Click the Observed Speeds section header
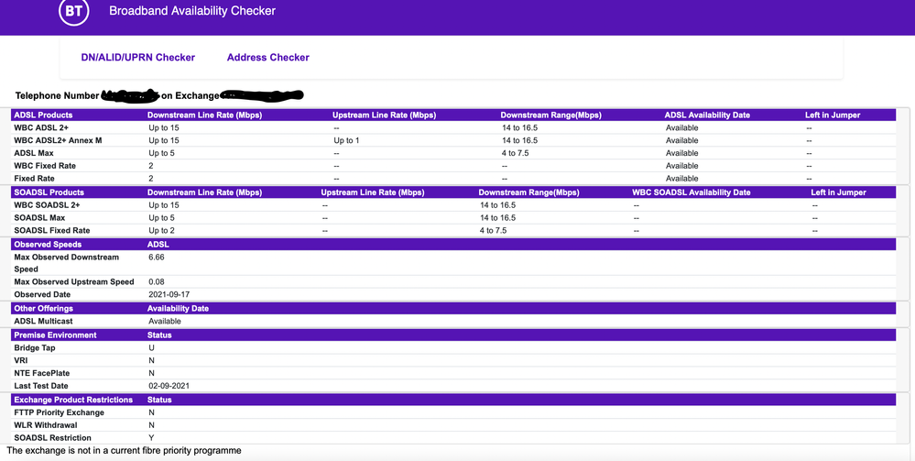 point(48,244)
